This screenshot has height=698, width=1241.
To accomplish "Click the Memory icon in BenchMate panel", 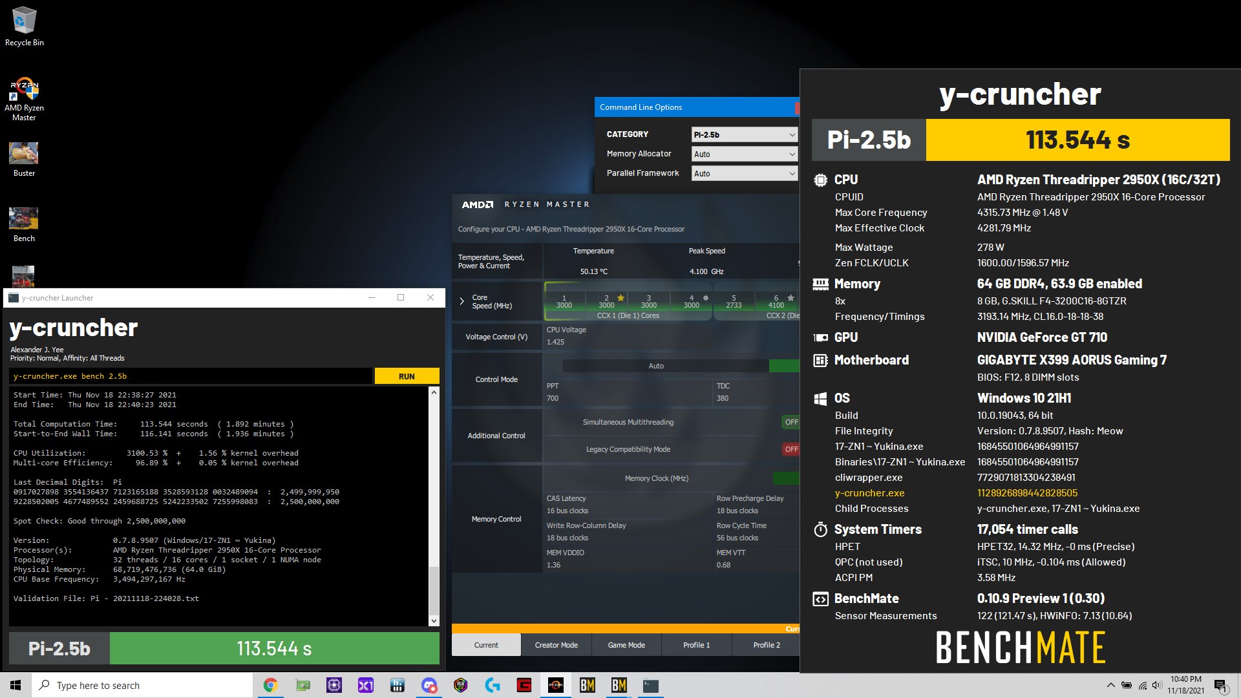I will 820,284.
